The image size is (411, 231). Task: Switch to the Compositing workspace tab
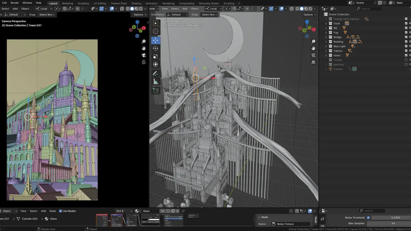click(187, 3)
